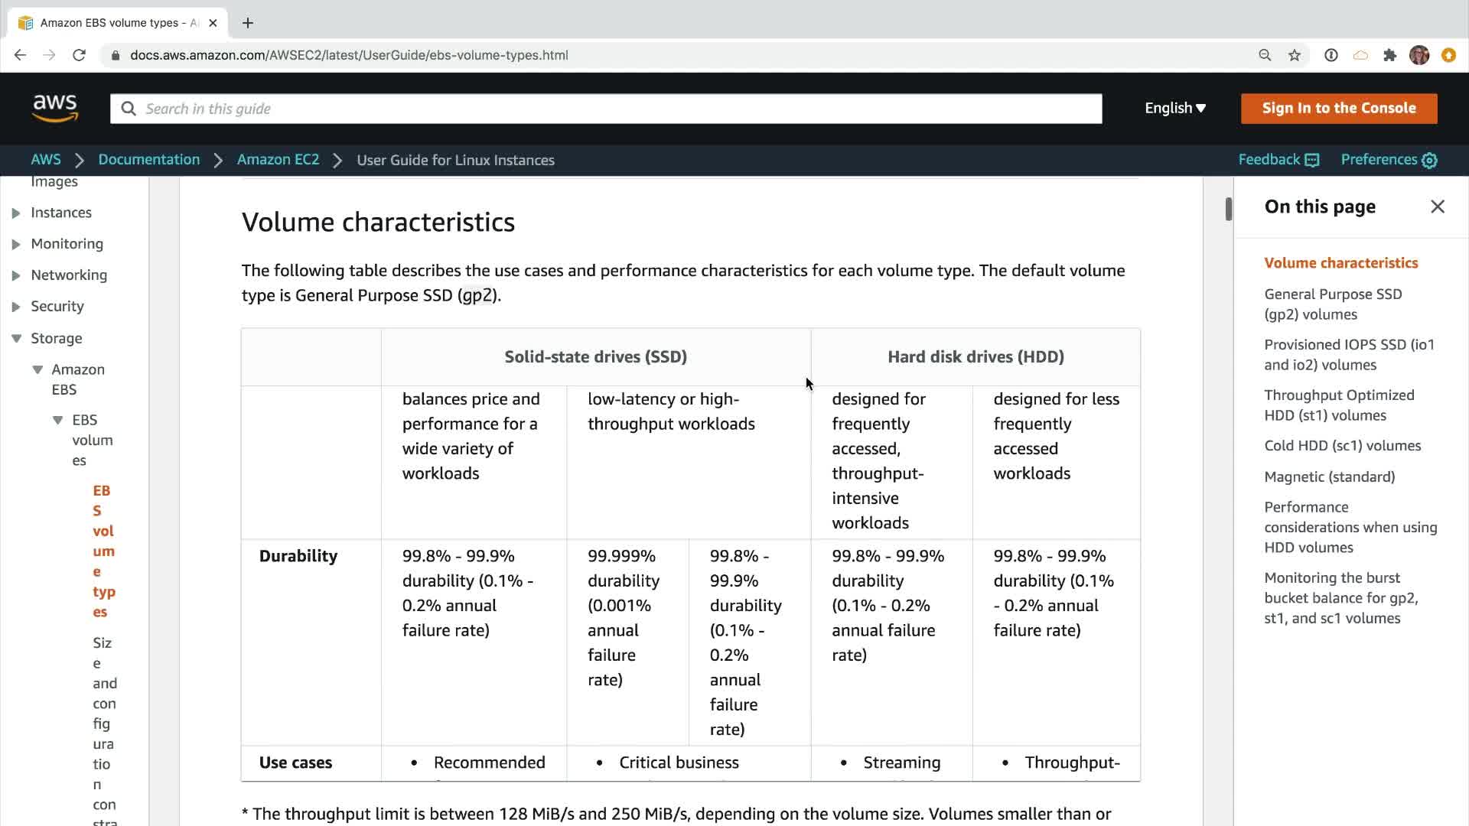Jump to Cold HDD (sc1) volumes section
Viewport: 1469px width, 826px height.
1342,446
